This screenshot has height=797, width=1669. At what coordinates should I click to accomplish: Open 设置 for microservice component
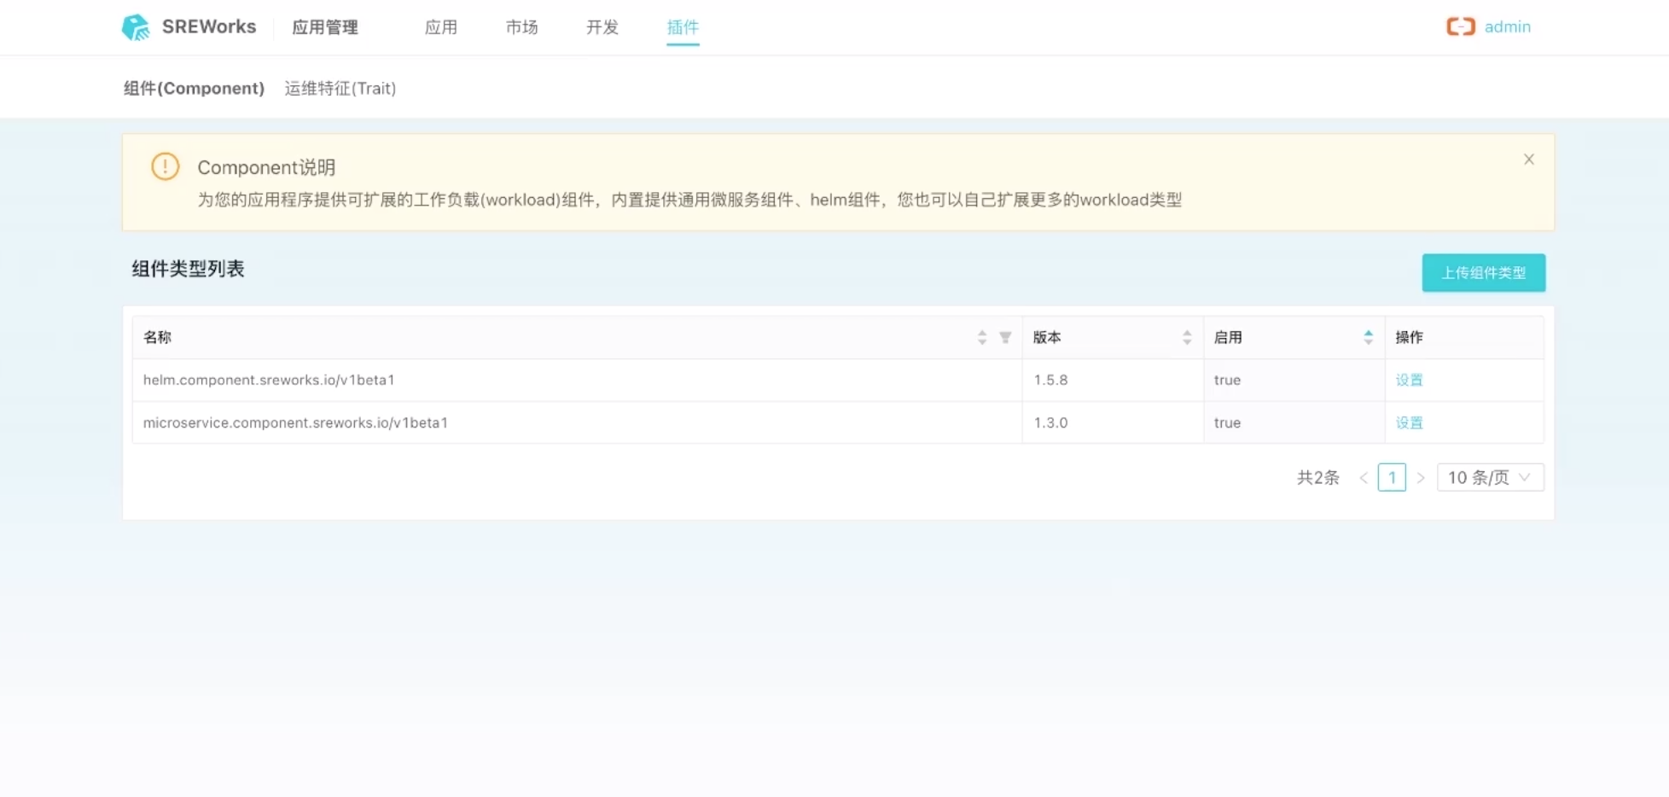click(x=1409, y=423)
